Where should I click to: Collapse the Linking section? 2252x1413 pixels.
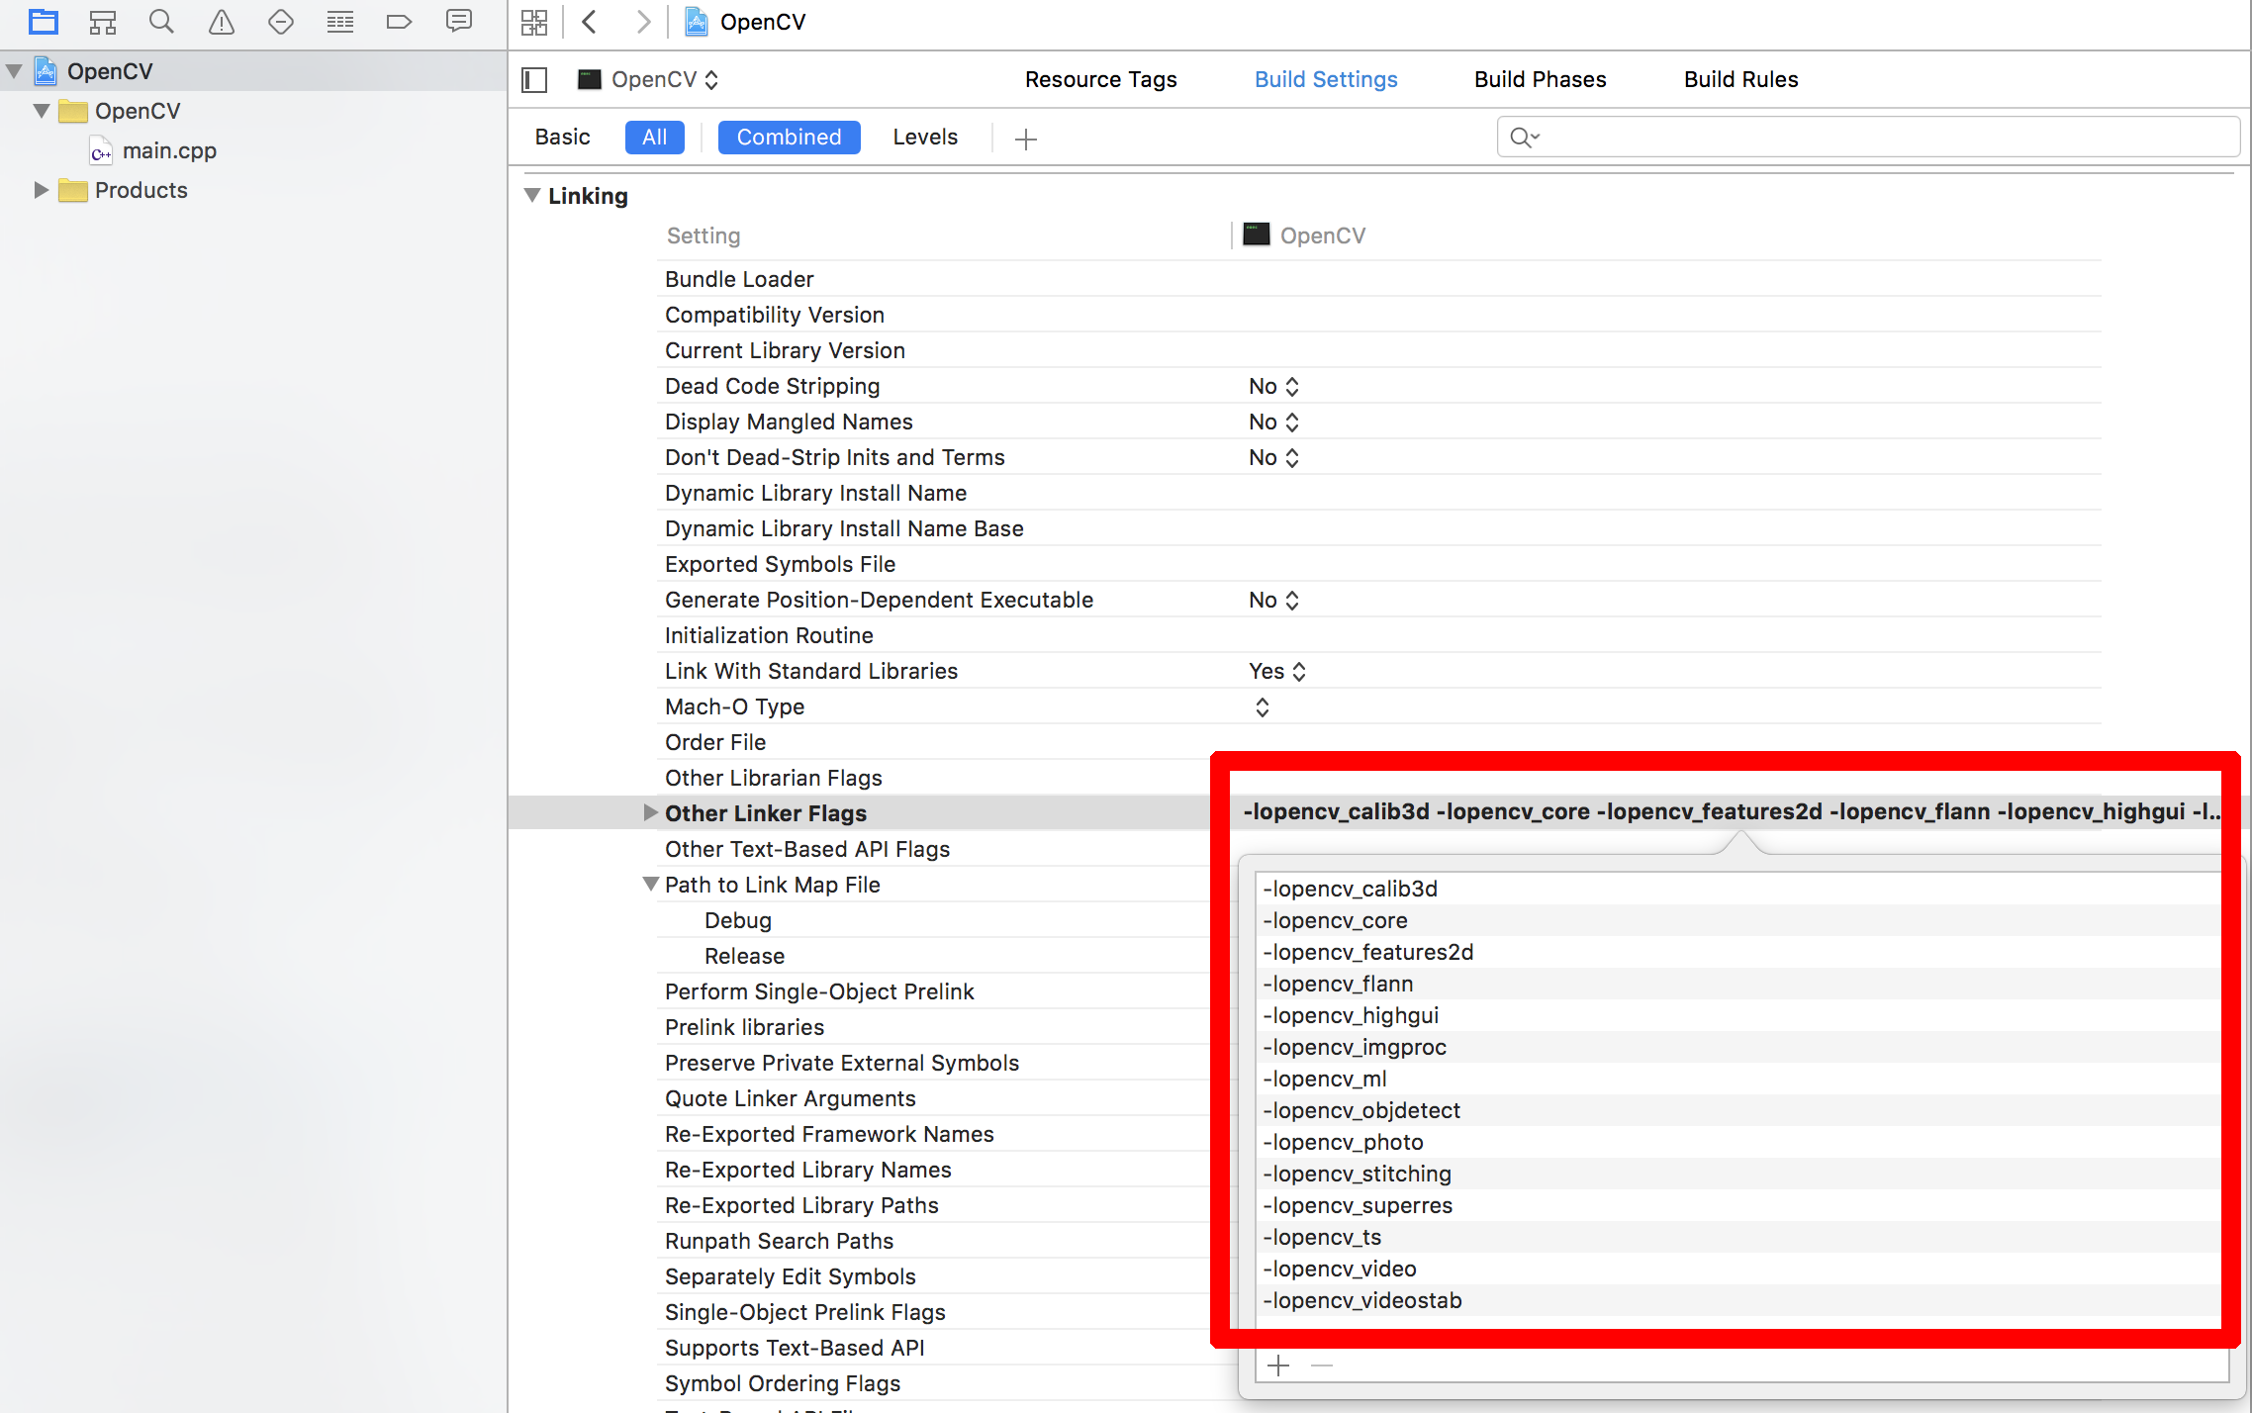pos(532,196)
